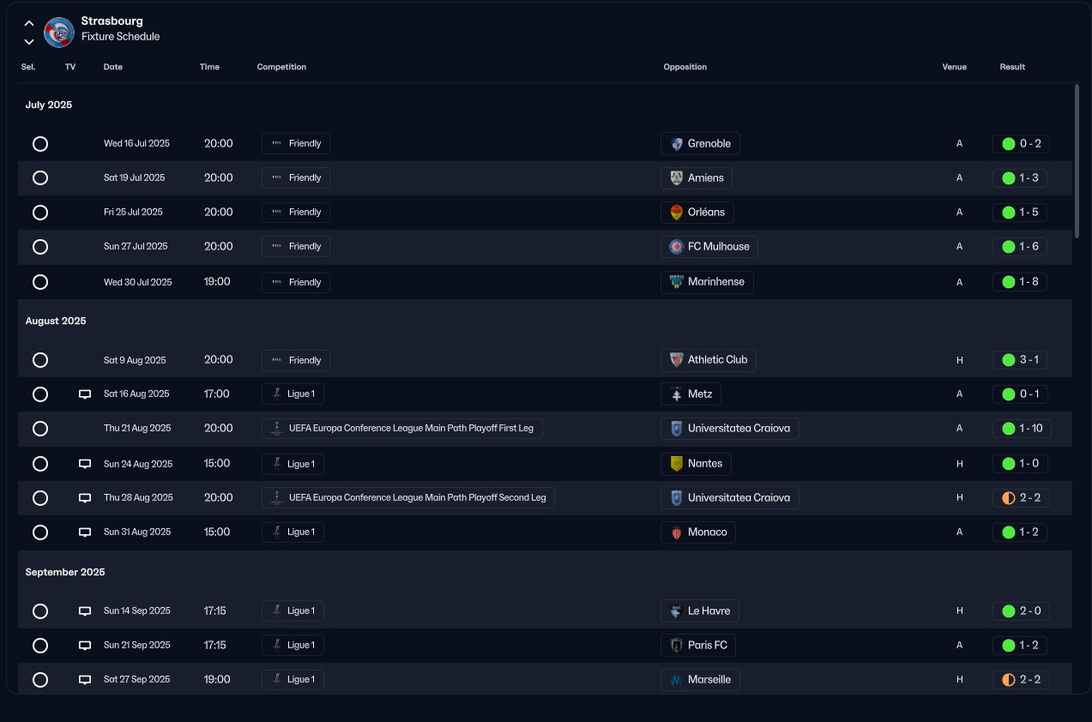
Task: Select the Monaco fixture radio button
Action: pos(40,532)
